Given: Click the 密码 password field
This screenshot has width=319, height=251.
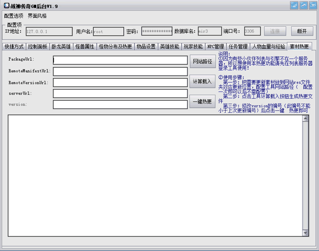Looking at the screenshot, I should click(157, 31).
